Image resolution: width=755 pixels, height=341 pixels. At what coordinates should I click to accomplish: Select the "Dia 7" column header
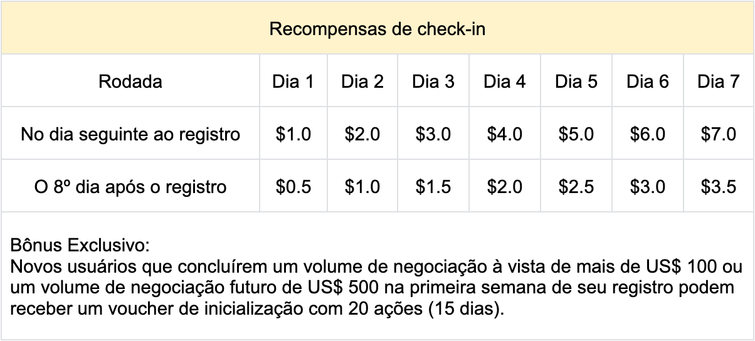click(x=719, y=81)
